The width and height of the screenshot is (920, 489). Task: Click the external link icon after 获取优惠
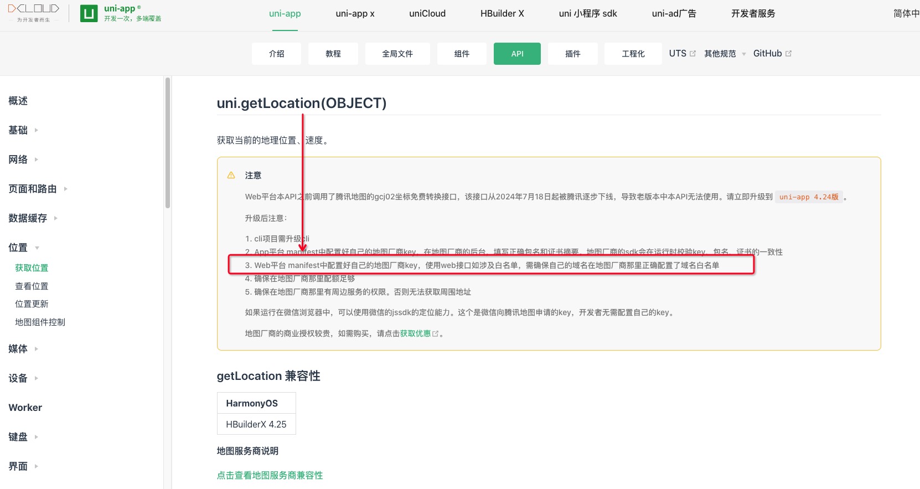click(436, 334)
